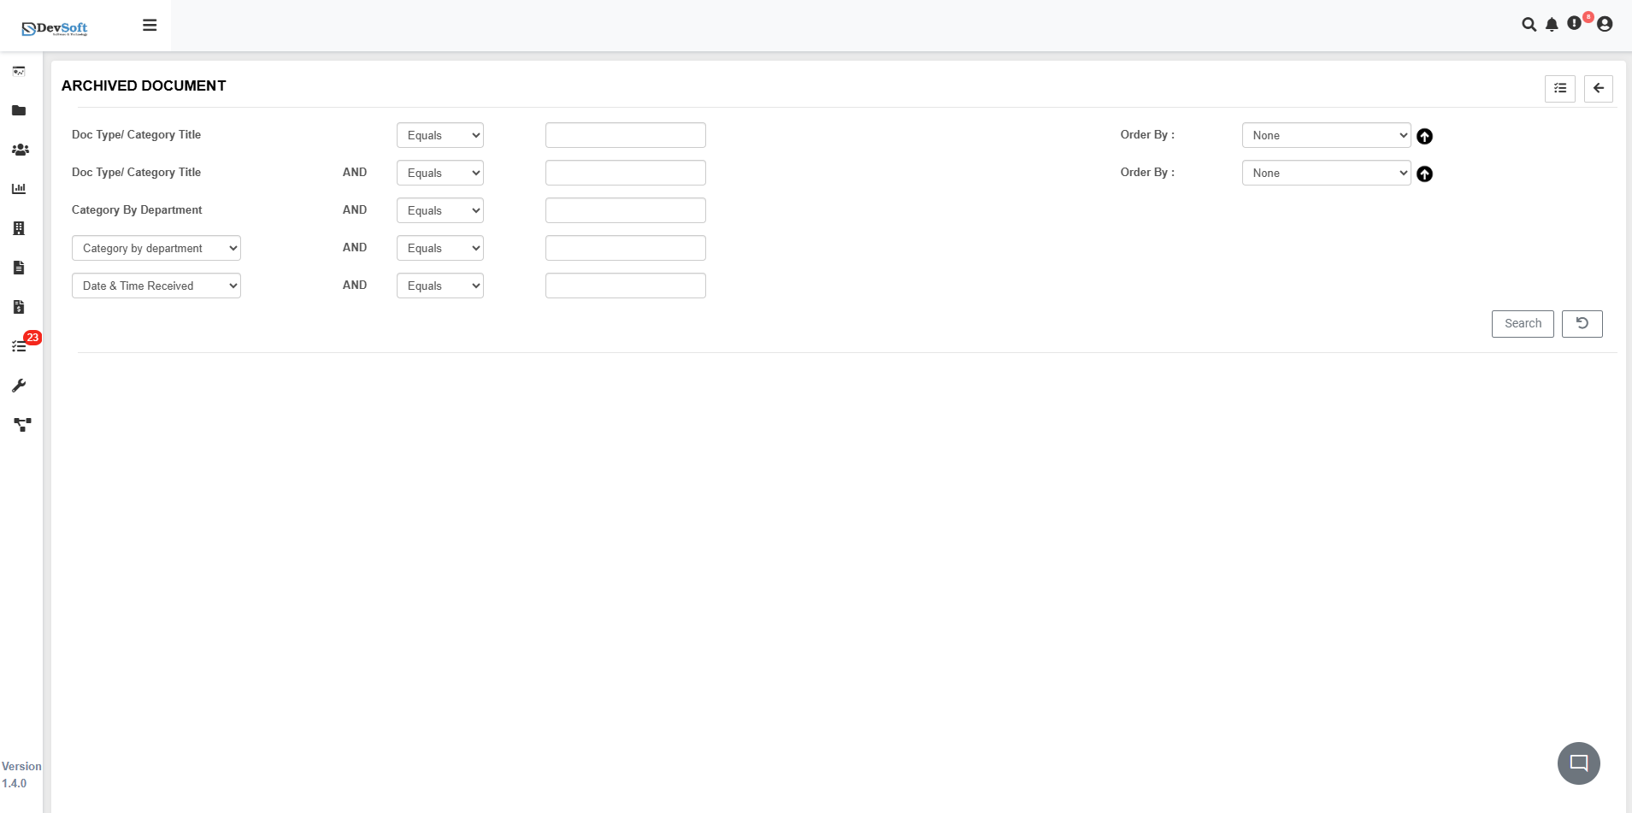Open the building icon in sidebar
Image resolution: width=1632 pixels, height=813 pixels.
pyautogui.click(x=19, y=228)
